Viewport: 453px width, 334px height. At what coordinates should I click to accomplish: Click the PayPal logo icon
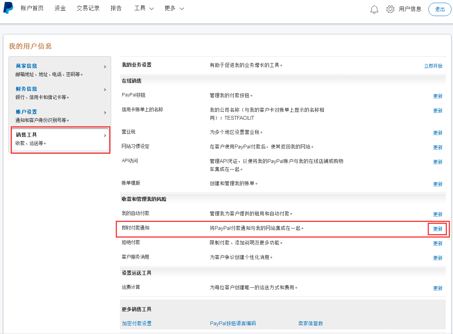tap(8, 8)
